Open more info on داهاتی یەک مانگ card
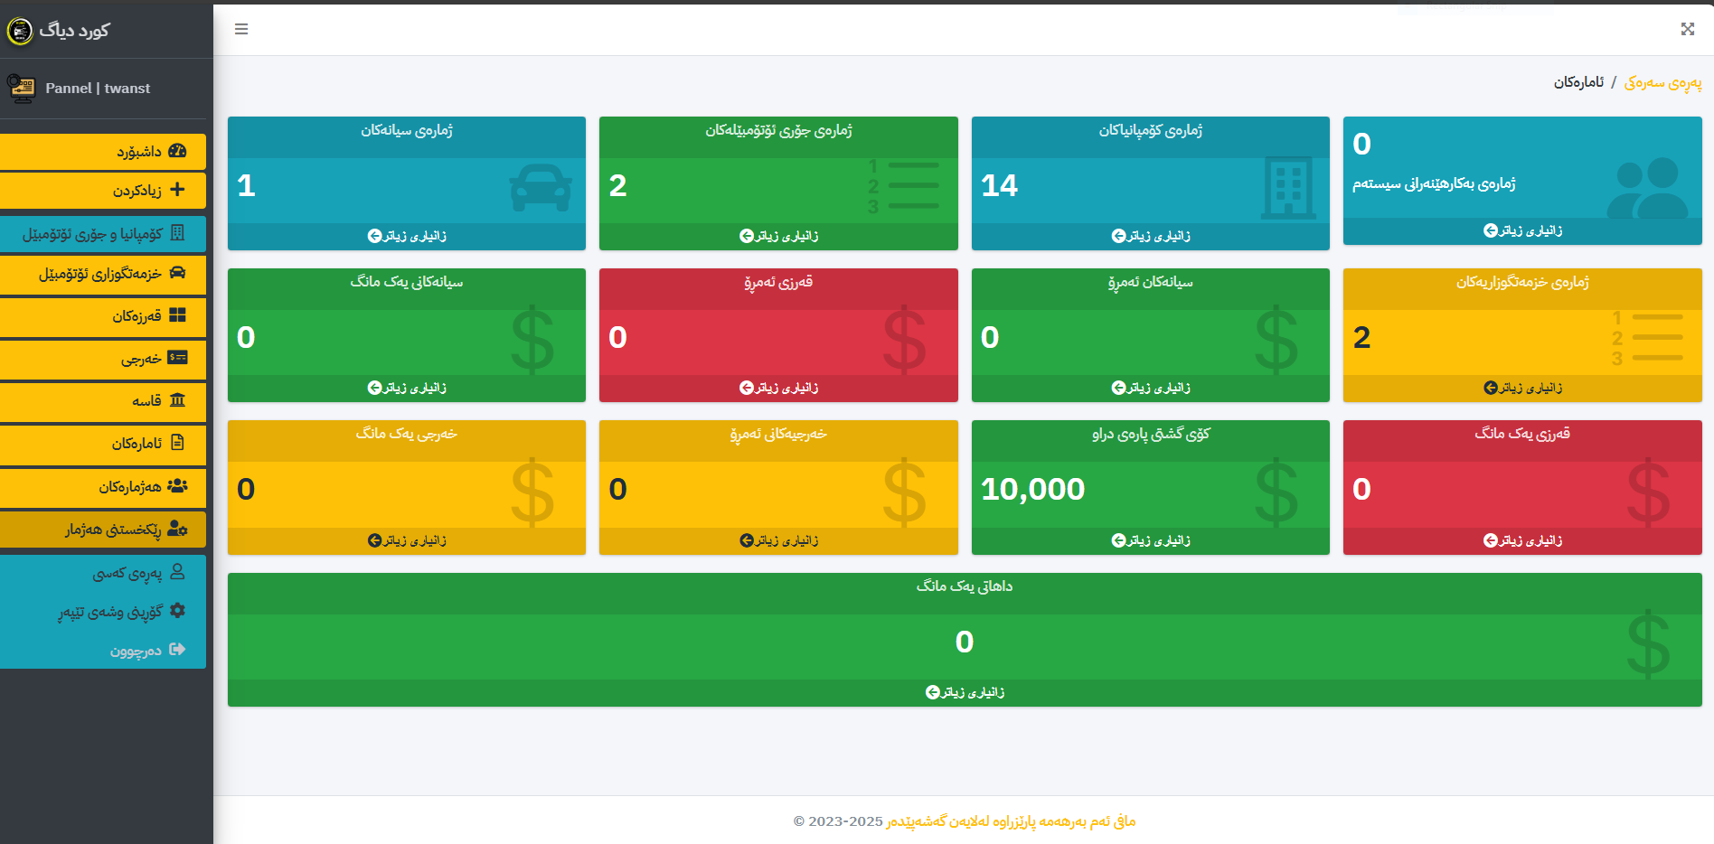Screen dimensions: 1714x844 click(965, 692)
